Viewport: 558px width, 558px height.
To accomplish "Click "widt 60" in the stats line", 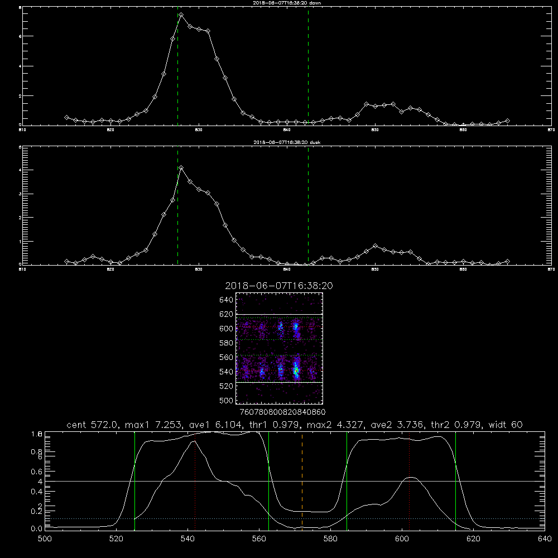I will [x=506, y=425].
